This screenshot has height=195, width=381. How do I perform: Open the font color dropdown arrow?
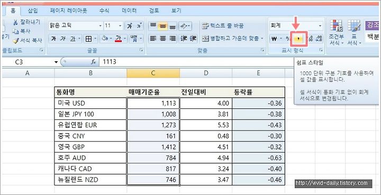click(125, 39)
